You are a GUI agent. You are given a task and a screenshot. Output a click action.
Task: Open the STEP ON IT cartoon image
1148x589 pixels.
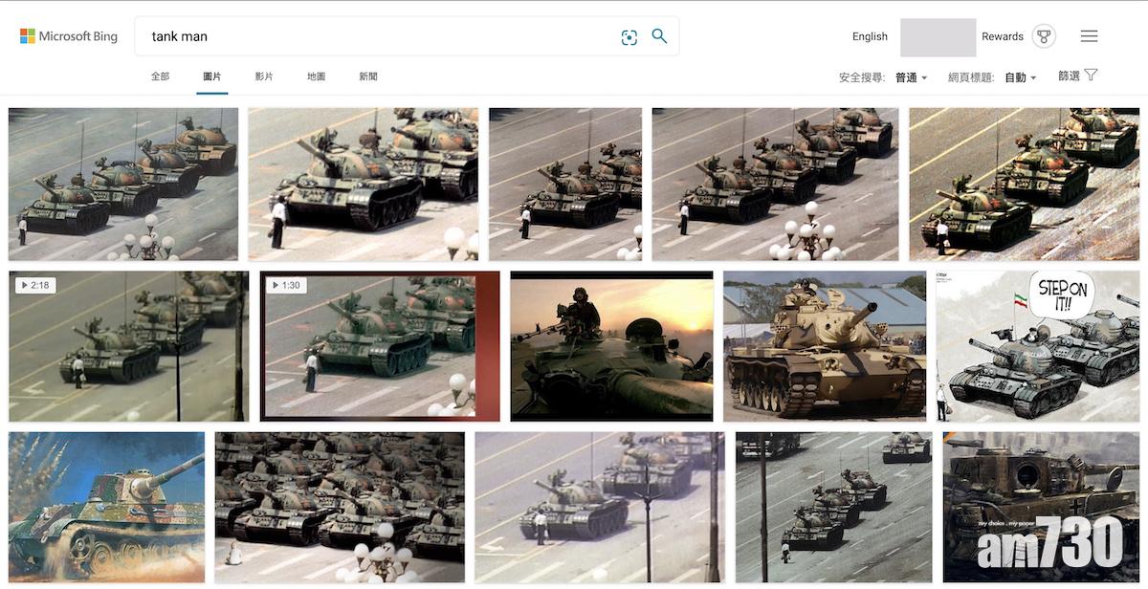1038,346
